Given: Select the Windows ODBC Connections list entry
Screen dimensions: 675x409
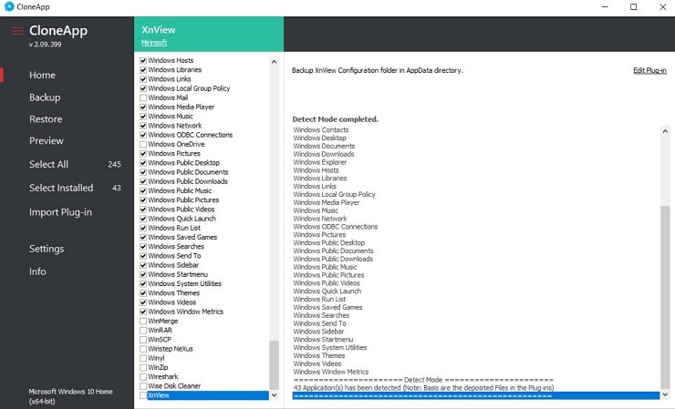Looking at the screenshot, I should 191,135.
